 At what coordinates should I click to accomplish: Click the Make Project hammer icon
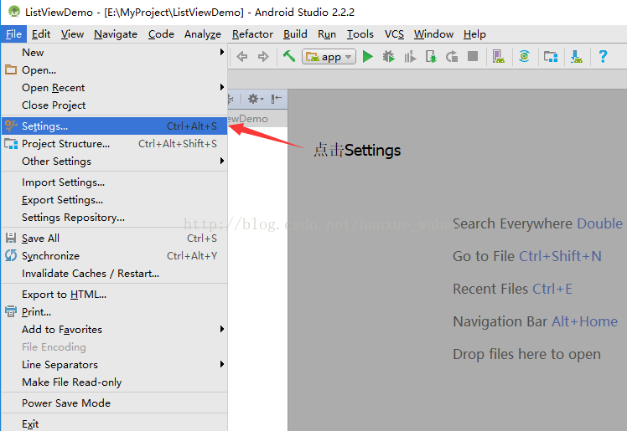288,56
